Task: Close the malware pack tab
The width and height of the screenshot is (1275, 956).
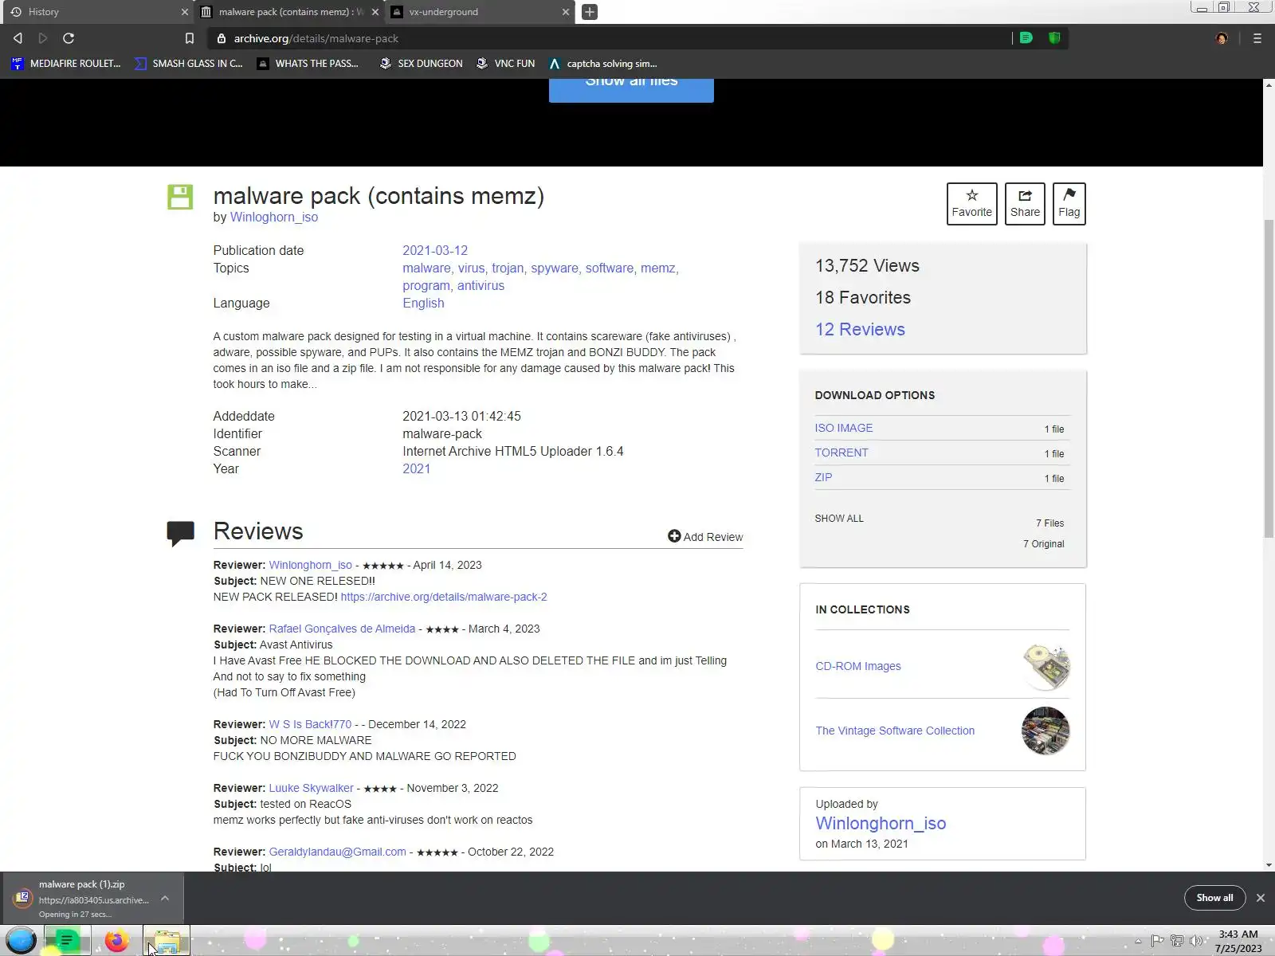Action: 375,12
